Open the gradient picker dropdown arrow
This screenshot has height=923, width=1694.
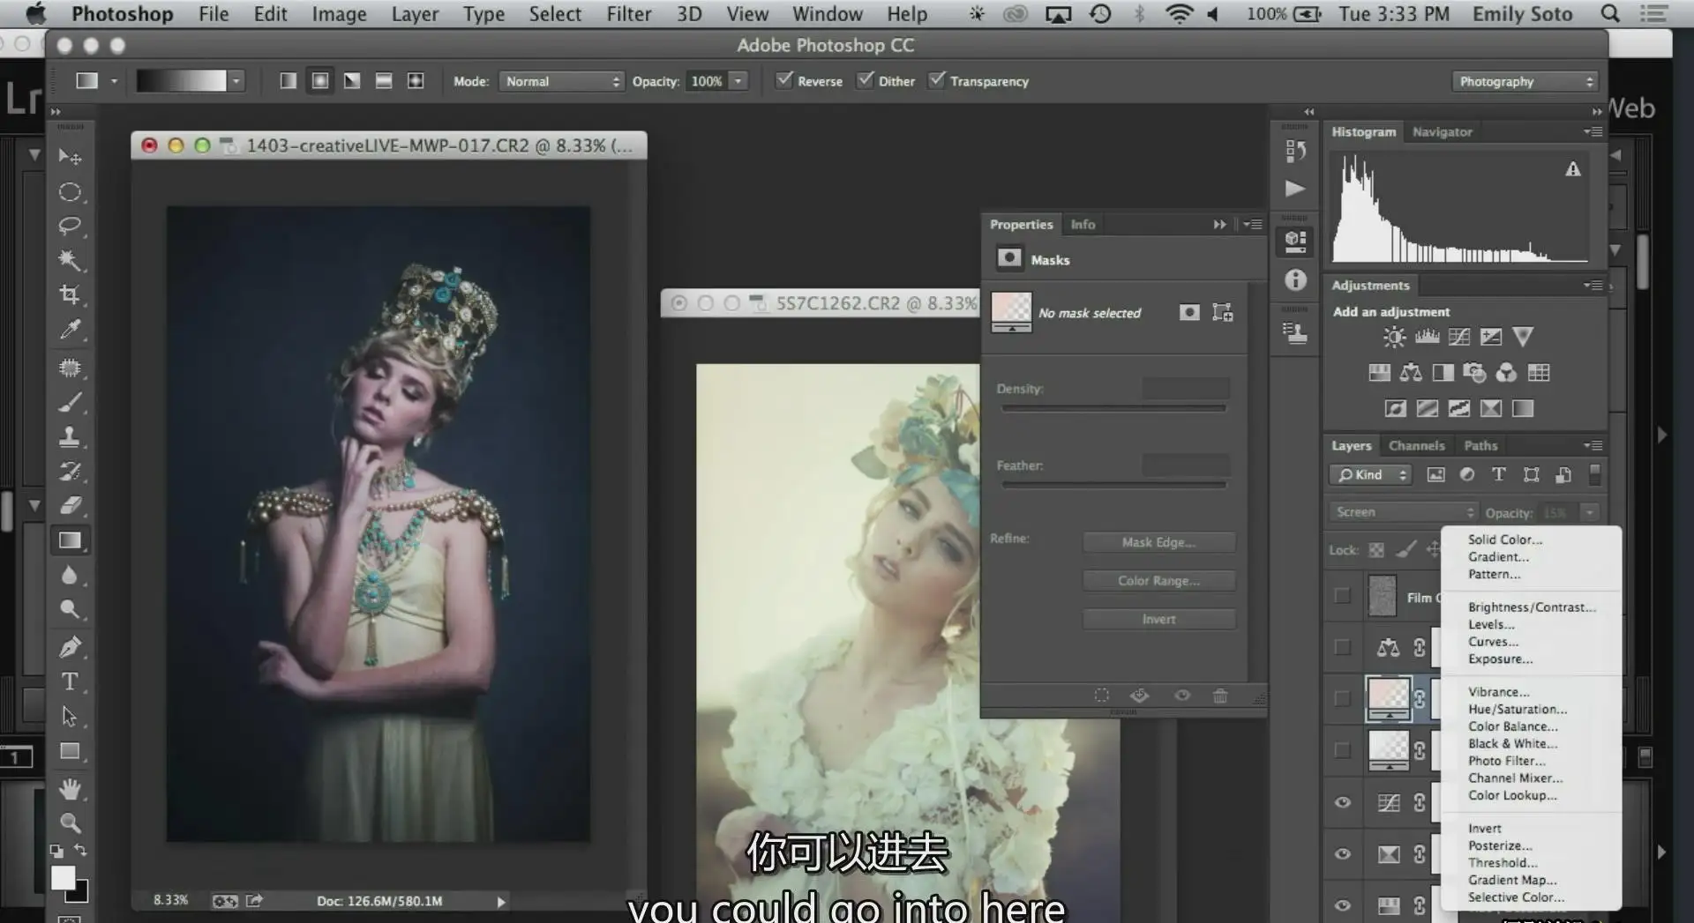pos(236,81)
